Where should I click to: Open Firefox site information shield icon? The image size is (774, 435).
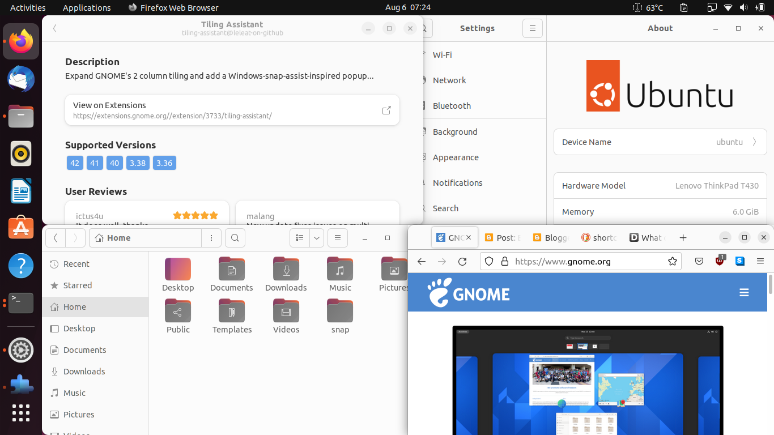click(489, 261)
